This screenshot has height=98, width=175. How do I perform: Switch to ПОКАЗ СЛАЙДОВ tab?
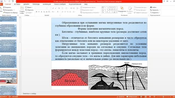coord(60,4)
